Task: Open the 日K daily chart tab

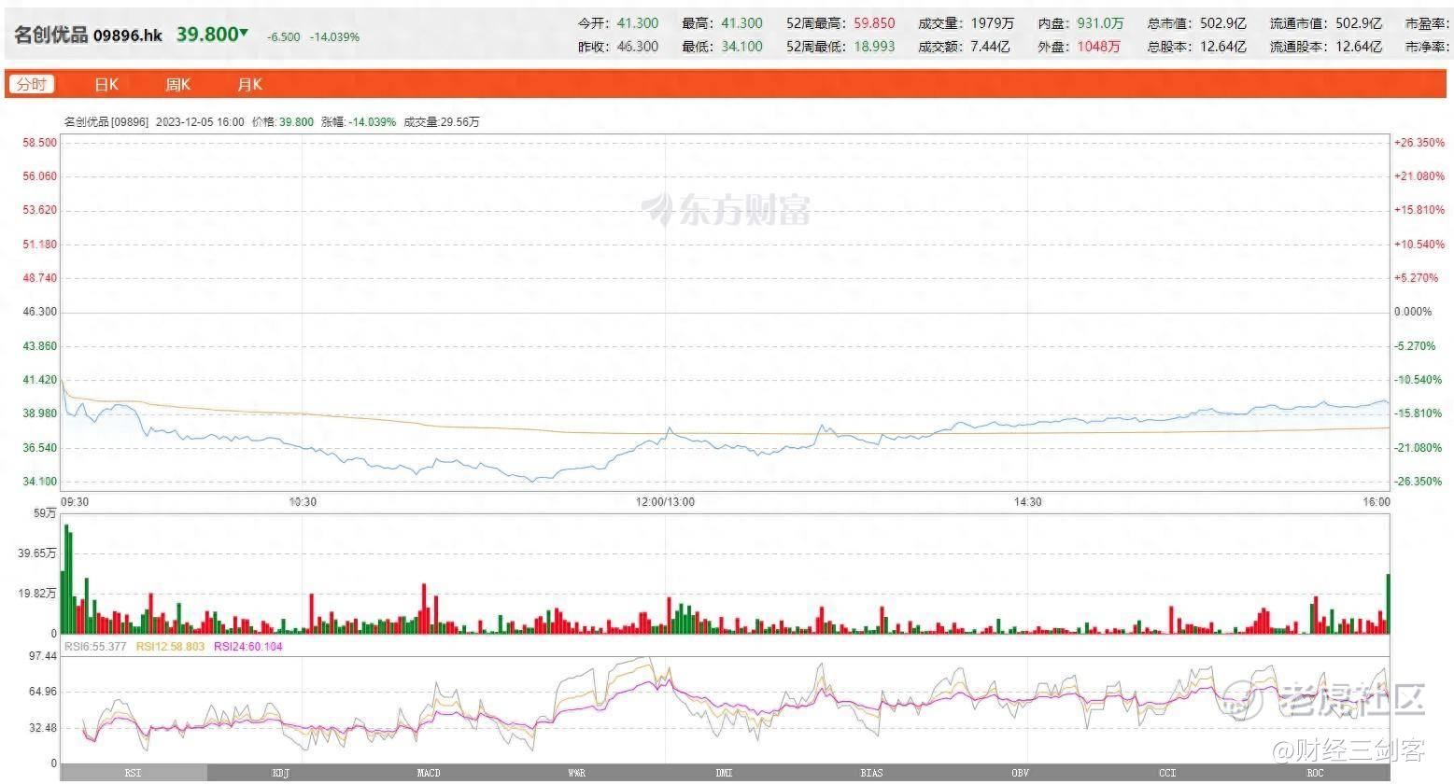Action: point(106,85)
